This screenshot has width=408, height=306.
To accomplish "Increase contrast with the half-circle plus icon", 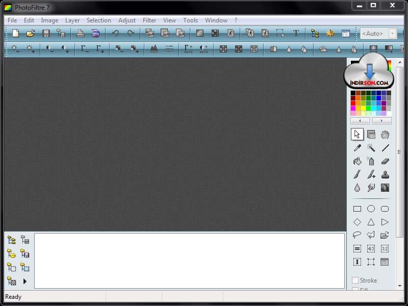I will [x=65, y=48].
